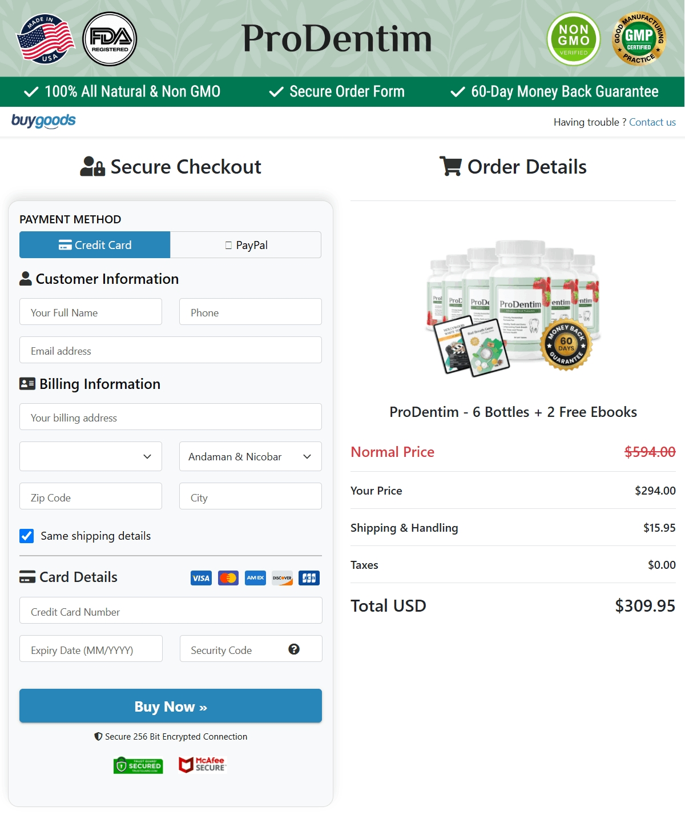Viewport: 685px width, 815px height.
Task: Open the empty country dropdown
Action: pos(91,456)
